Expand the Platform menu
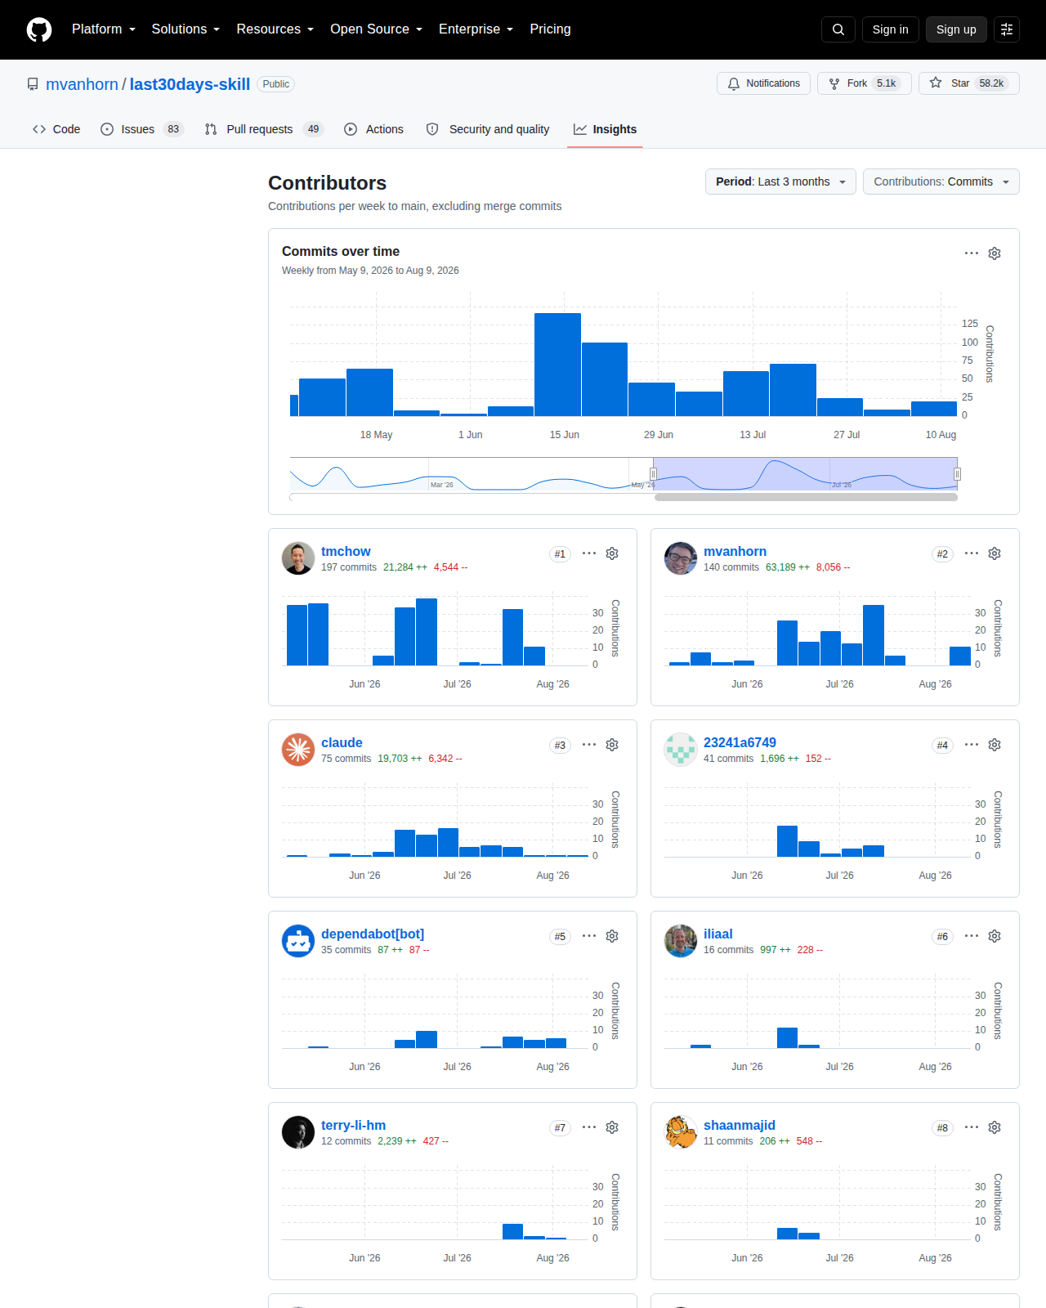 coord(104,29)
